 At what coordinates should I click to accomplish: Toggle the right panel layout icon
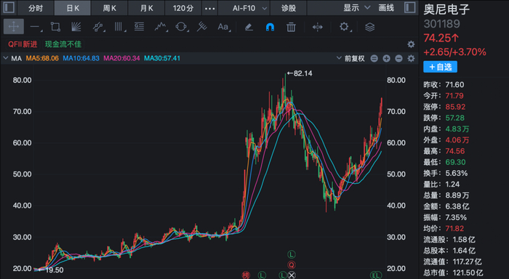410,7
